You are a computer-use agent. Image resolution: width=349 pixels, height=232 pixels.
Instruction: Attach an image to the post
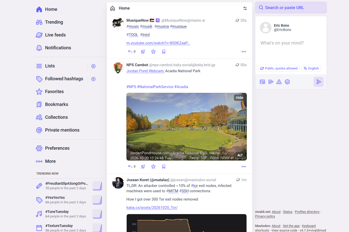pos(262,82)
